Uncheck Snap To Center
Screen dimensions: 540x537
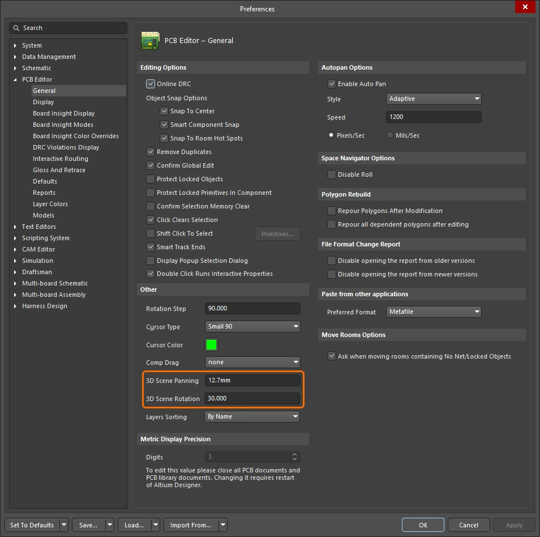[164, 111]
